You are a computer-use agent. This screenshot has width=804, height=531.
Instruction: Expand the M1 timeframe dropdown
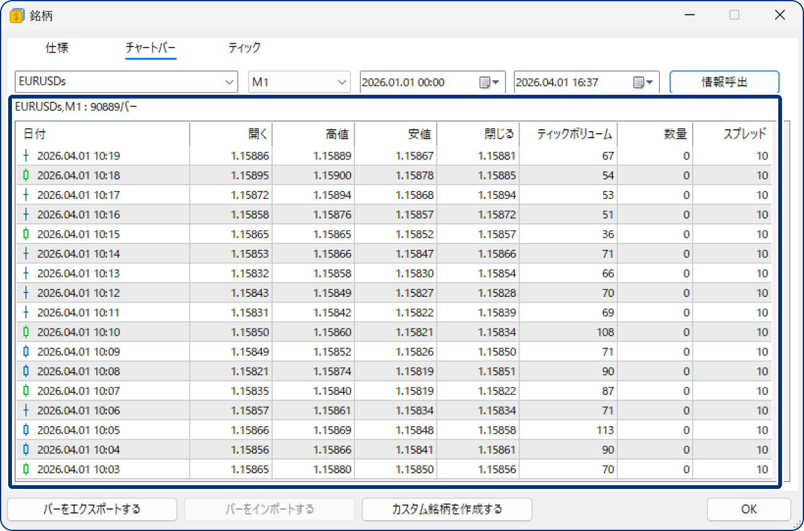342,82
